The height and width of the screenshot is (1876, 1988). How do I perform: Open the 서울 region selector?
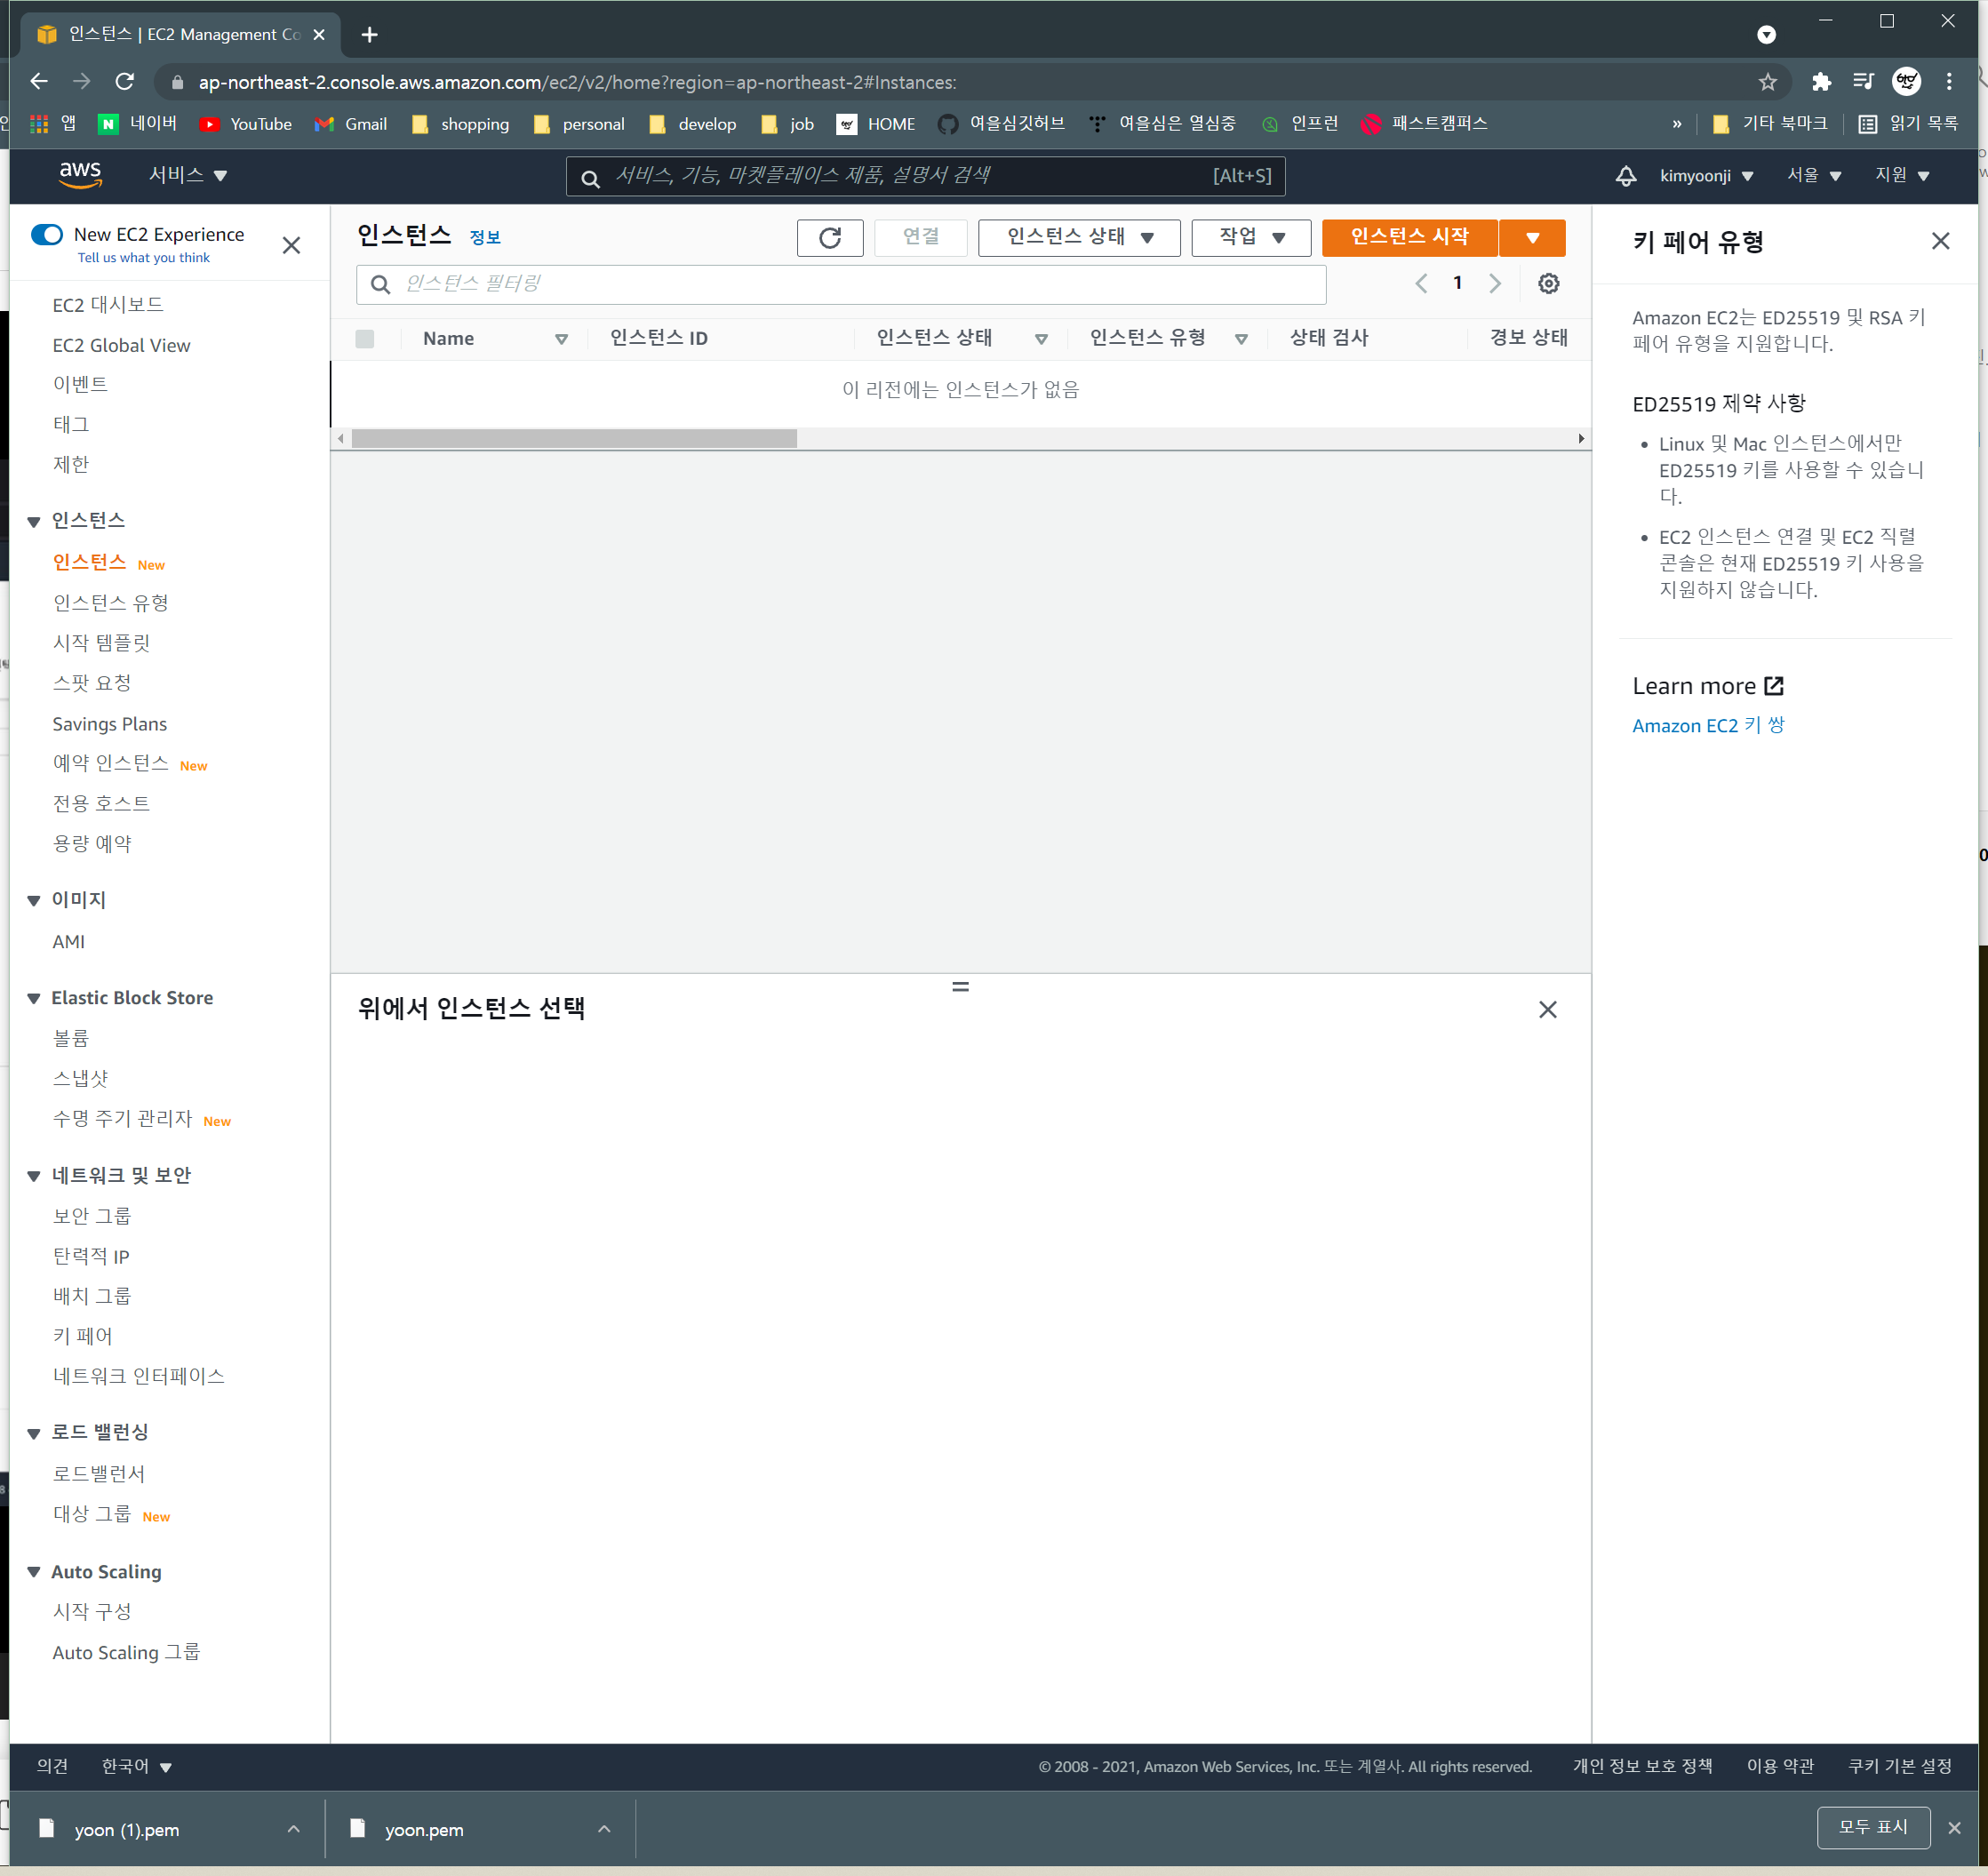coord(1813,176)
